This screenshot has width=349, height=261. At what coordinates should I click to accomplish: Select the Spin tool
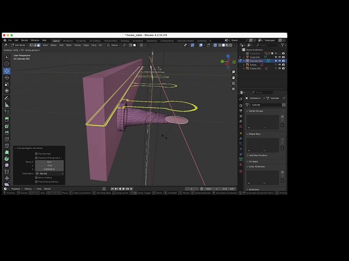(x=7, y=159)
